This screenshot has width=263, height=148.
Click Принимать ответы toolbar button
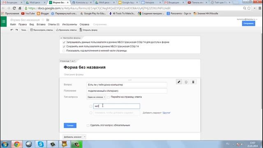pos(66,30)
